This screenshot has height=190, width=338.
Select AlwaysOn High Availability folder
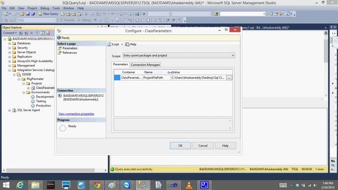(35, 61)
